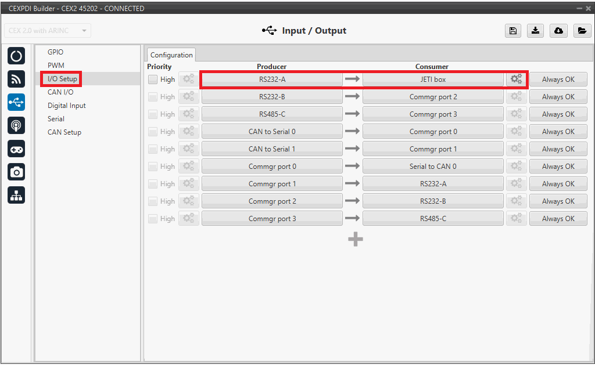The height and width of the screenshot is (365, 595).
Task: Click the network hierarchy icon in sidebar
Action: click(x=16, y=196)
